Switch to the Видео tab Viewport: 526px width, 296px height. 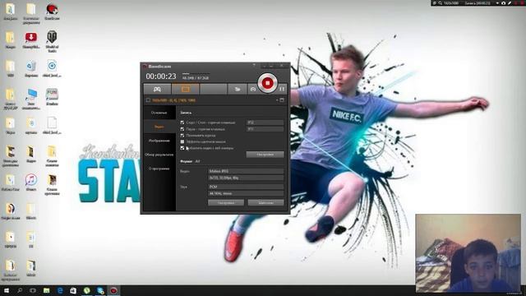click(x=159, y=127)
